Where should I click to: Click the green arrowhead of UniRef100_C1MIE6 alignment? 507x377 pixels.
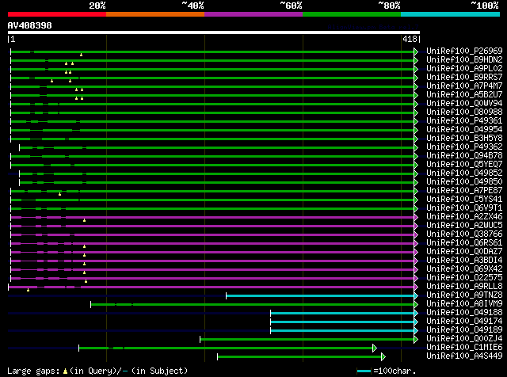[x=375, y=348]
